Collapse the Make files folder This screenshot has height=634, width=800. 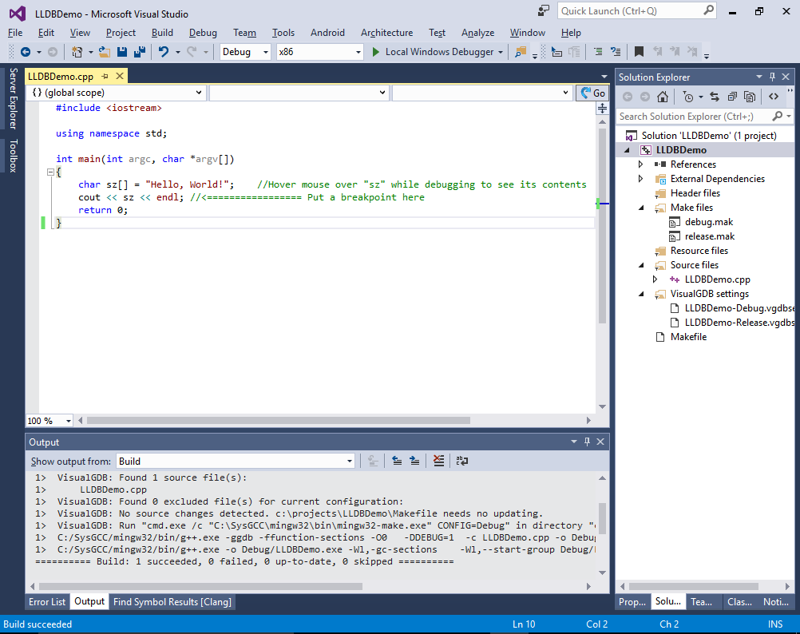(x=641, y=208)
